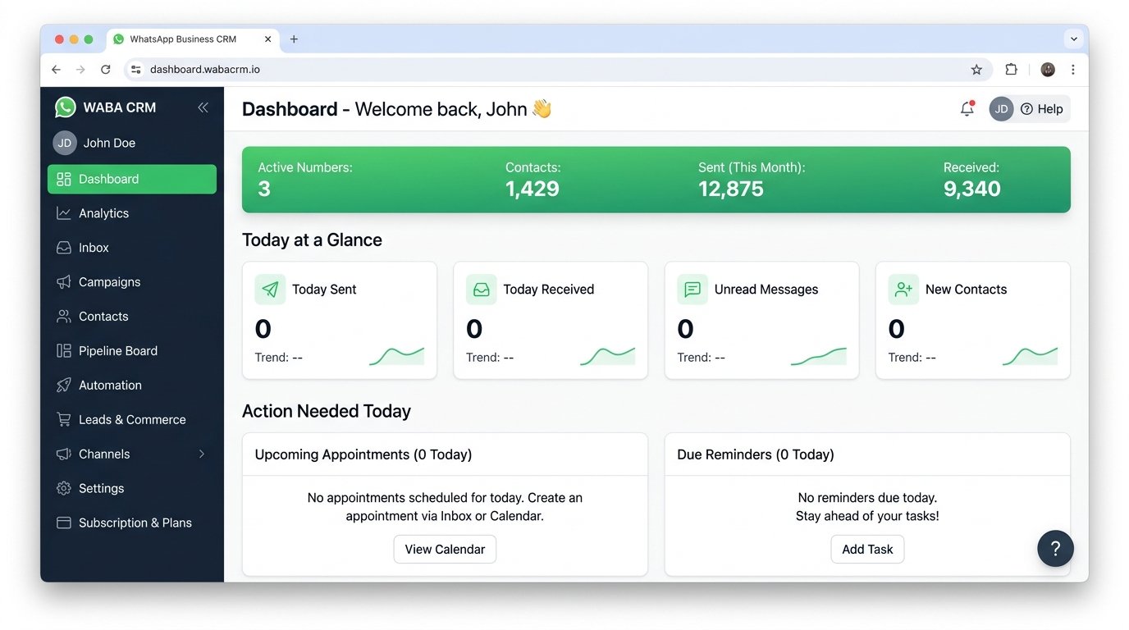Go to Automation section
The height and width of the screenshot is (630, 1129).
(132, 386)
